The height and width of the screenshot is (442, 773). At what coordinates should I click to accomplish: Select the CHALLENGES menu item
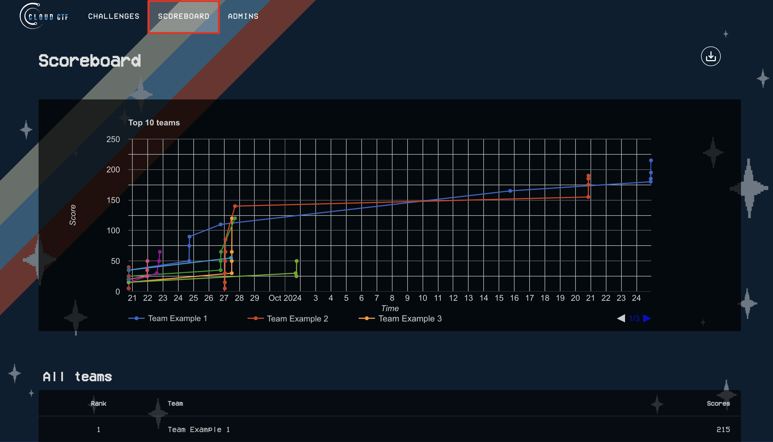pyautogui.click(x=113, y=16)
